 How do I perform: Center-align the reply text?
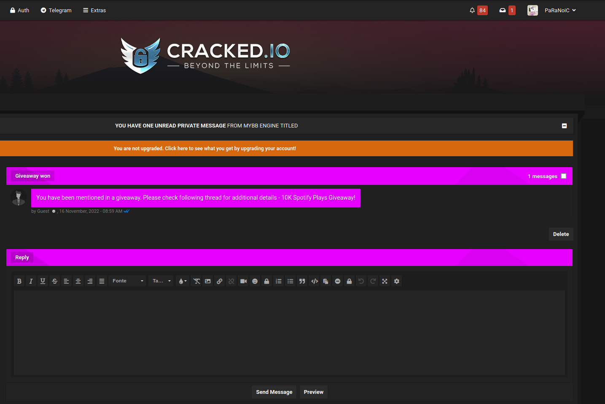pyautogui.click(x=78, y=281)
